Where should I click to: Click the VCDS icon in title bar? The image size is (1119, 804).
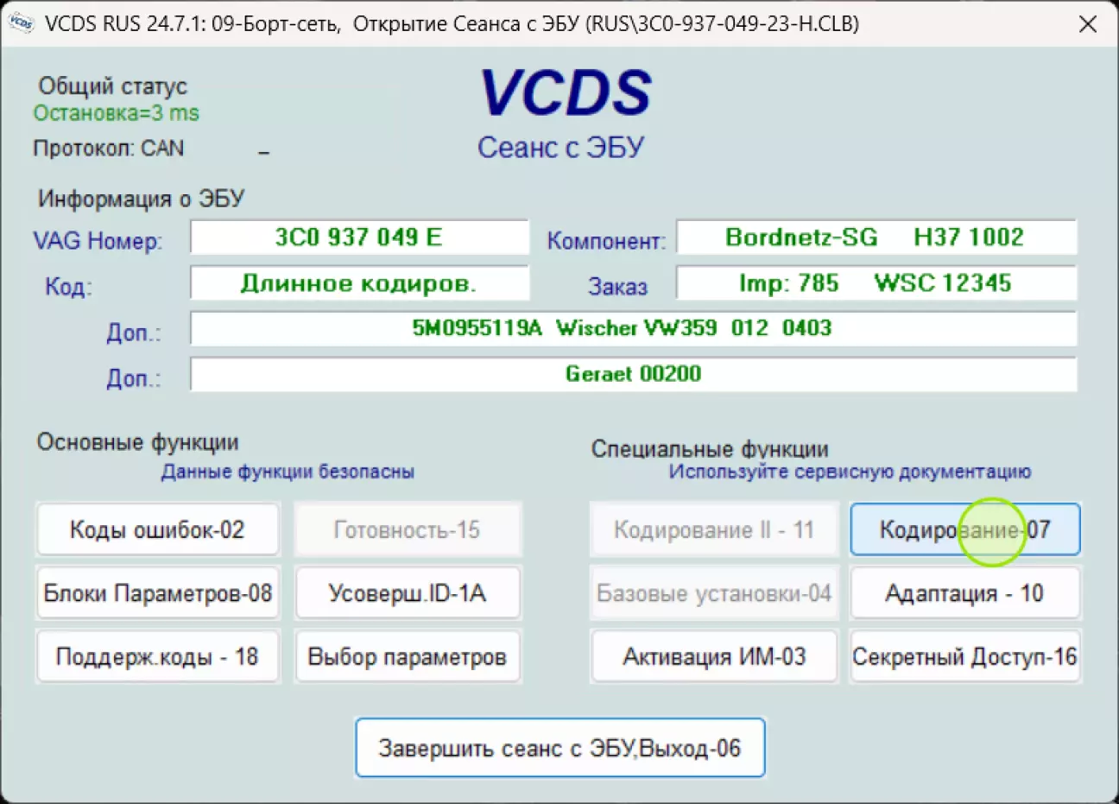21,22
